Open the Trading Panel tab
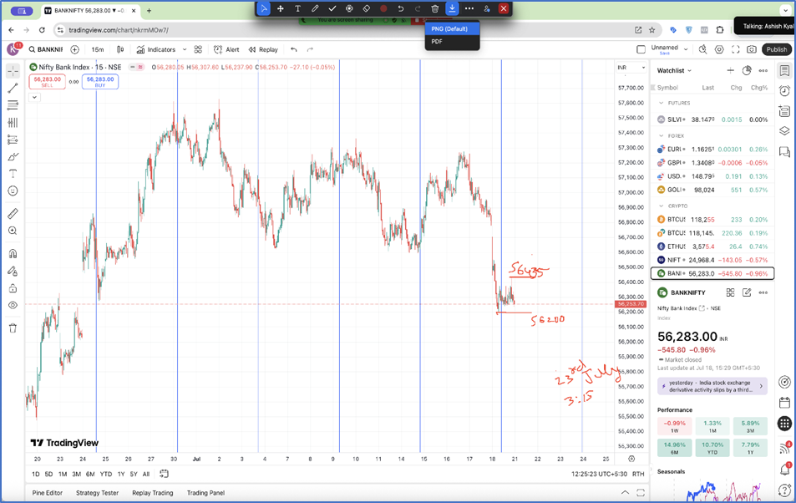This screenshot has height=503, width=796. [x=205, y=493]
